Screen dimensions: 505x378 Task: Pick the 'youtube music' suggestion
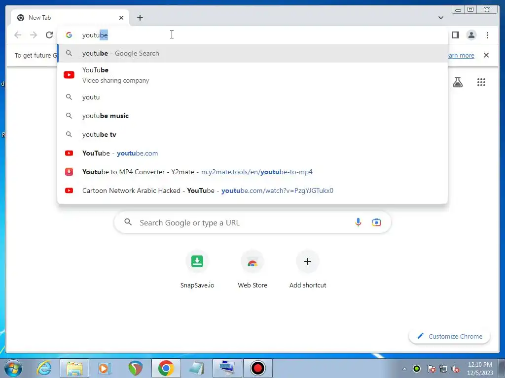coord(252,116)
